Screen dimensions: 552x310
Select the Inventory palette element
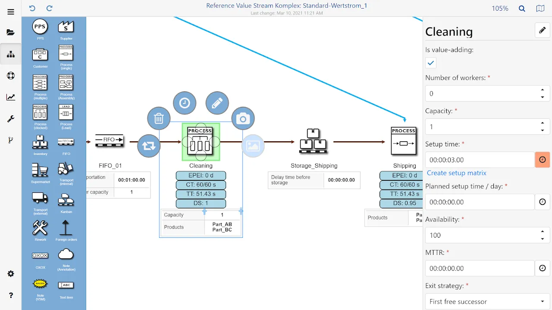[x=40, y=145]
